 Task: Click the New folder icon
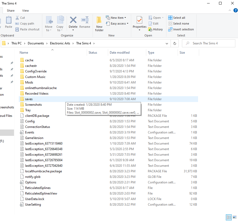[x=99, y=20]
